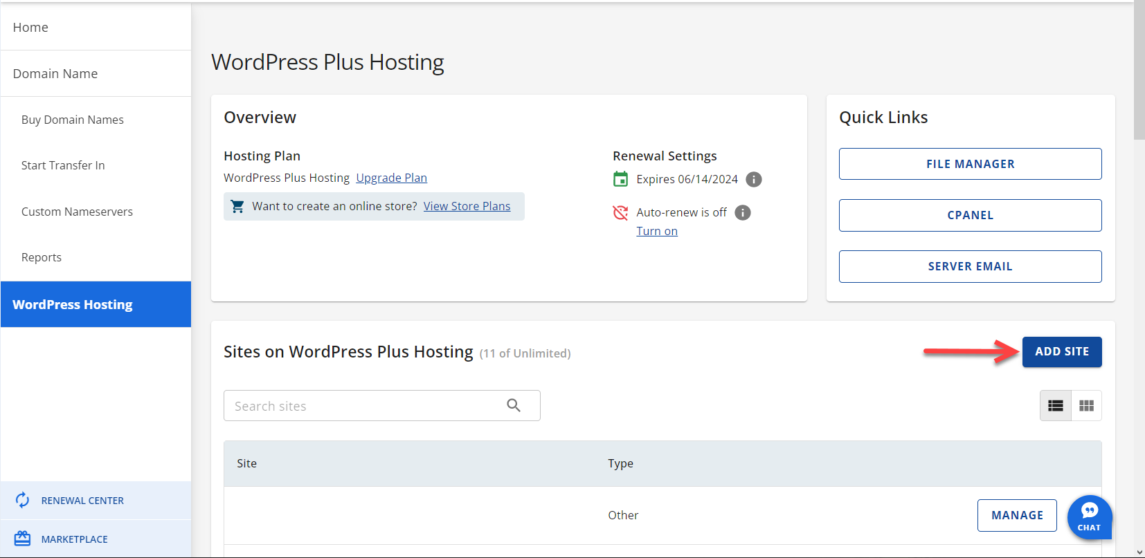The height and width of the screenshot is (558, 1145).
Task: Go to Home in the sidebar
Action: (96, 27)
